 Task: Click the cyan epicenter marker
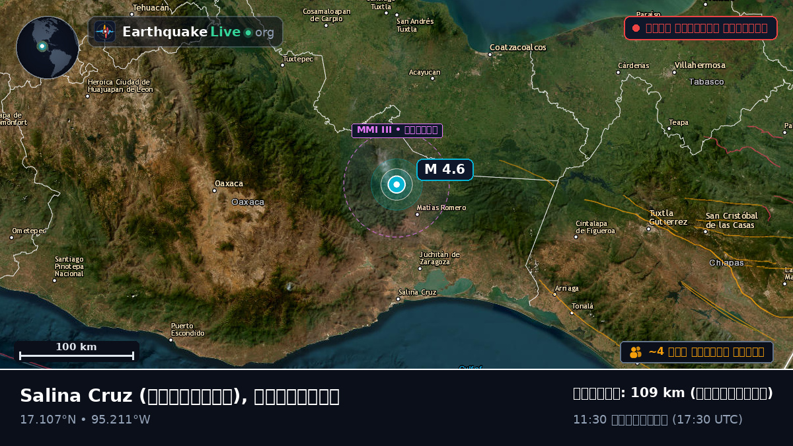coord(397,185)
